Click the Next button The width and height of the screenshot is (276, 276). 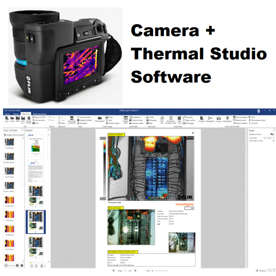pyautogui.click(x=271, y=271)
